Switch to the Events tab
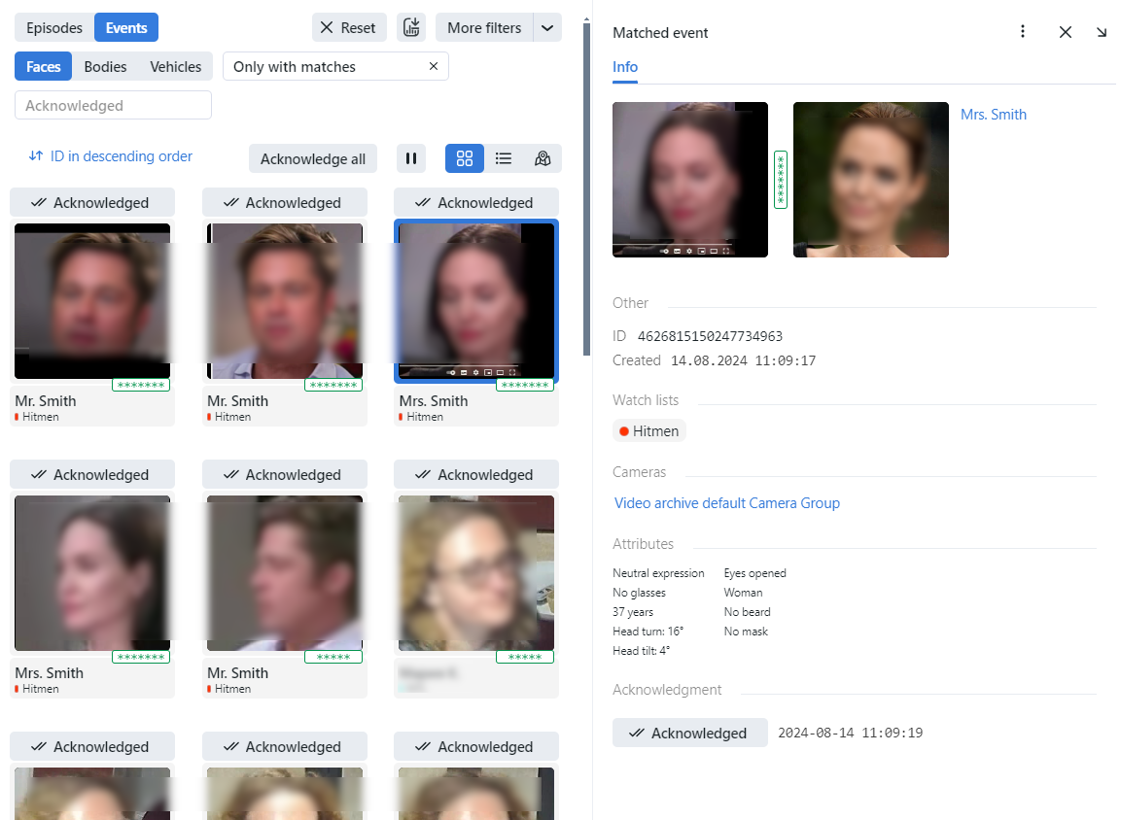This screenshot has width=1121, height=820. pos(126,28)
